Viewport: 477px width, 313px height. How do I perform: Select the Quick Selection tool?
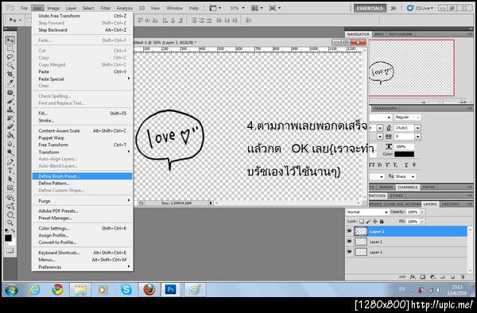10,65
